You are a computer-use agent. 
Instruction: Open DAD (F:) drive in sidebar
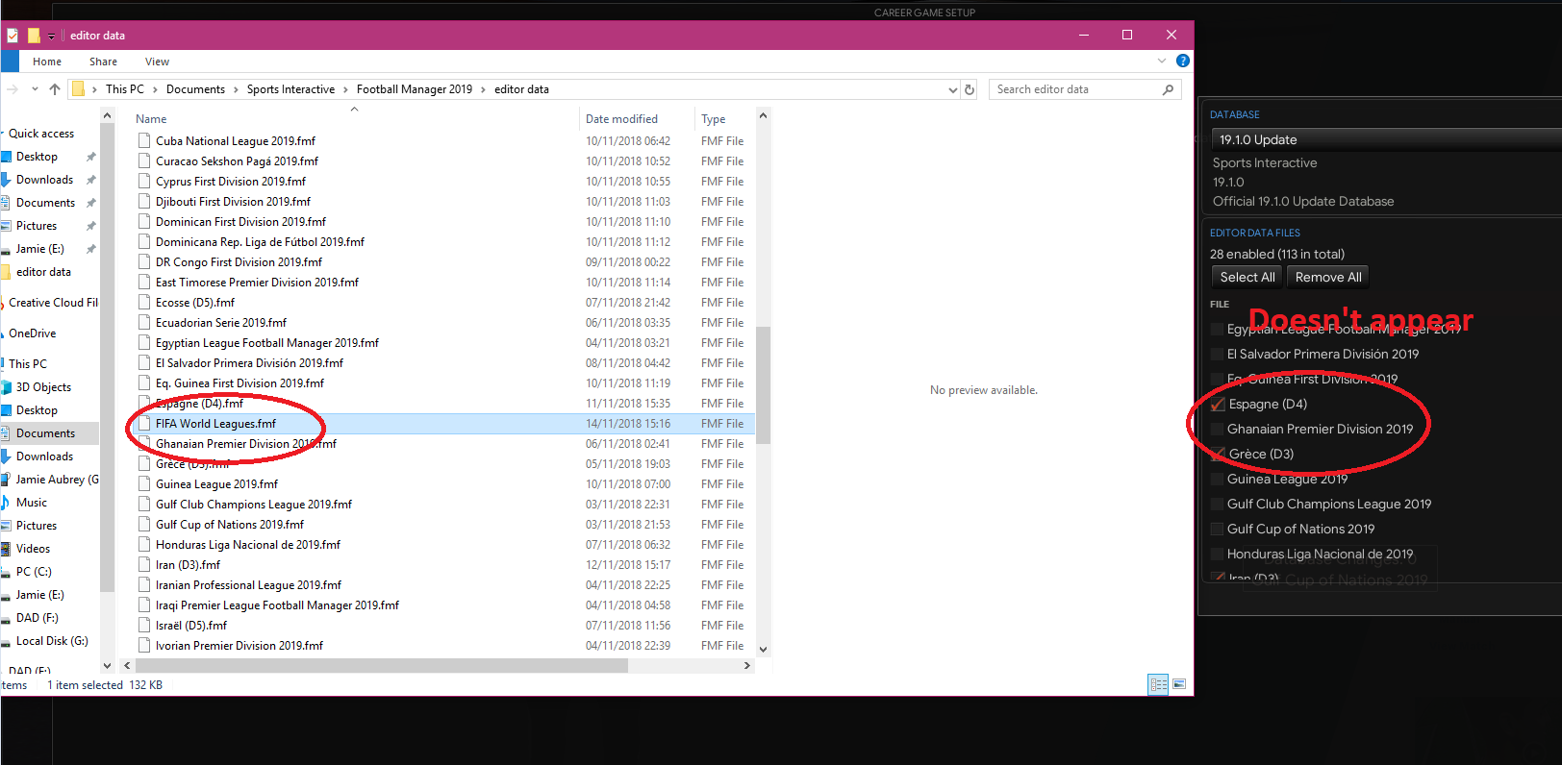(37, 618)
